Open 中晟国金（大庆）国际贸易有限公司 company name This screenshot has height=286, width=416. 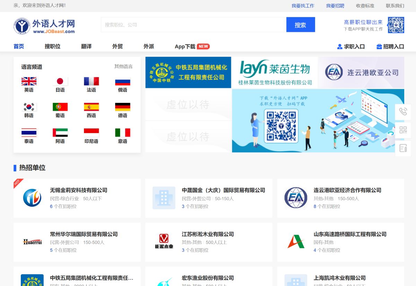tap(224, 190)
